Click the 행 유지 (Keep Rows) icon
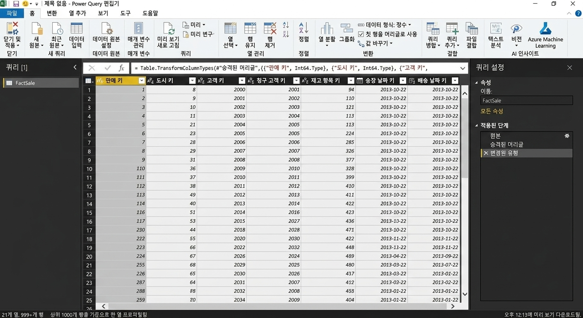The image size is (583, 318). click(250, 28)
